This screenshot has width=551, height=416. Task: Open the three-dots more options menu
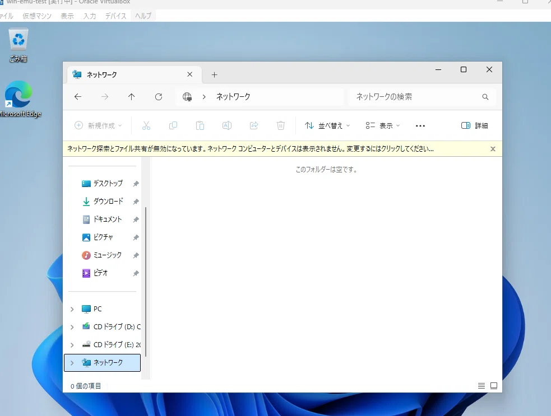pos(420,125)
